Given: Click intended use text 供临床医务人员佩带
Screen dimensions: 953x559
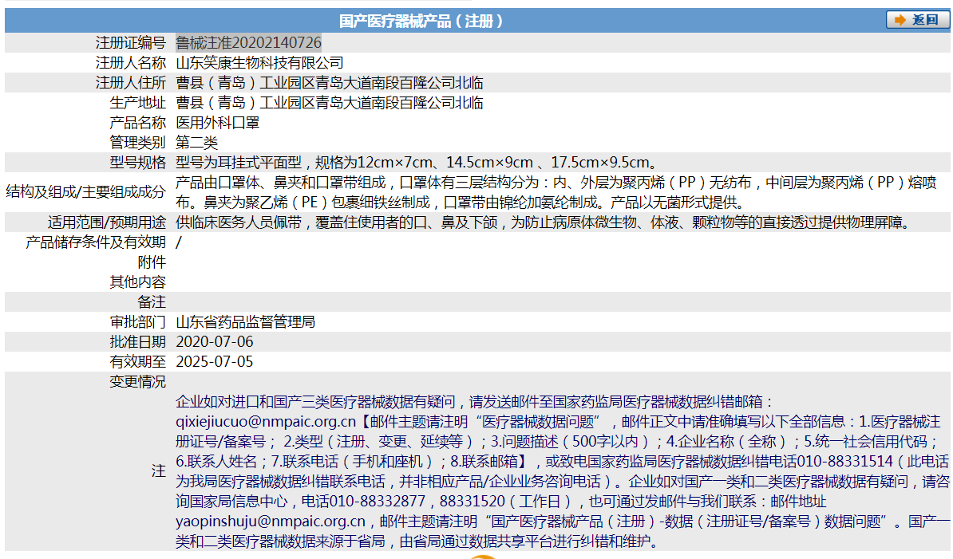Looking at the screenshot, I should click(x=545, y=222).
